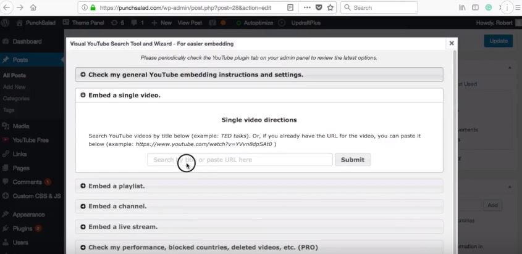Expand Embed a playlist section

coord(259,186)
